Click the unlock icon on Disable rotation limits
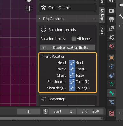Screen dimensions: 123x126 click(x=44, y=47)
